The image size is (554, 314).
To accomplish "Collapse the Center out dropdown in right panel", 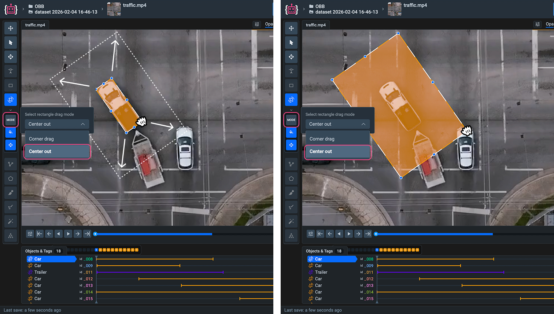I will point(337,124).
